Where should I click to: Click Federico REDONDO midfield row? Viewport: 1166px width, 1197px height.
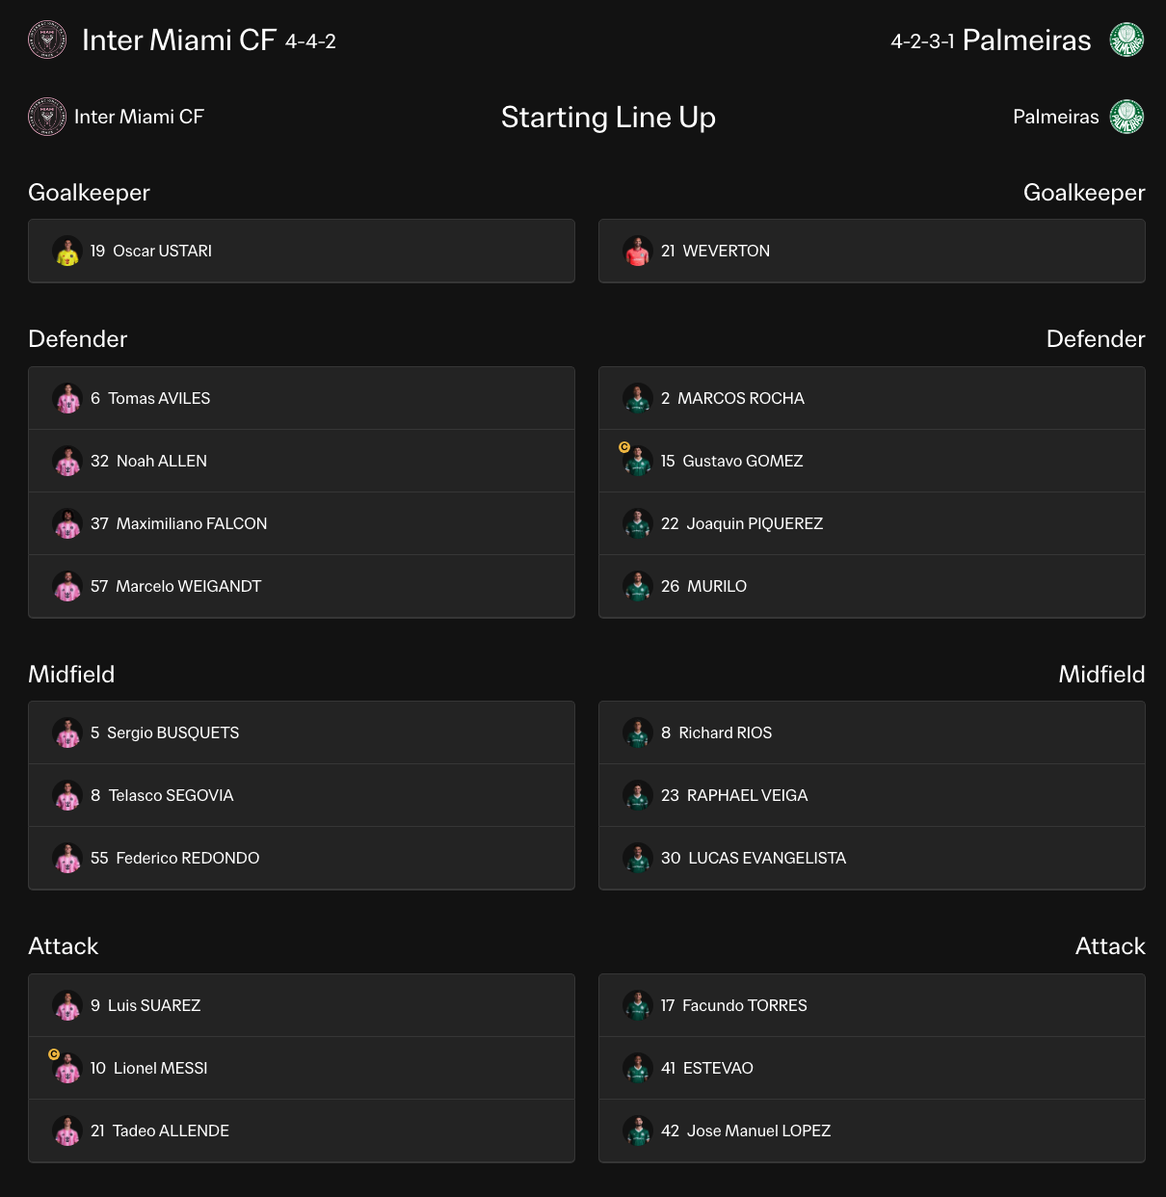(x=302, y=858)
